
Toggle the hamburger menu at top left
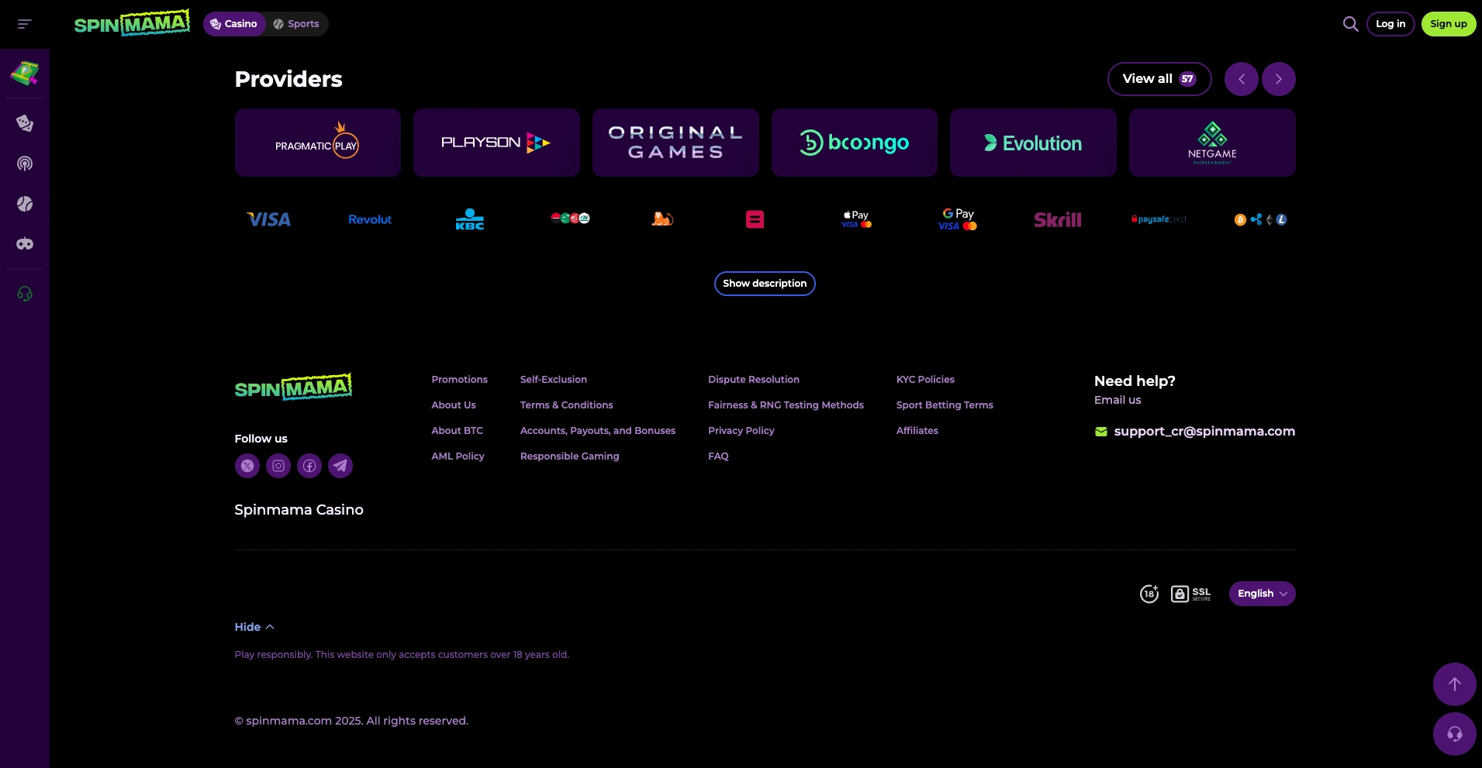tap(23, 24)
